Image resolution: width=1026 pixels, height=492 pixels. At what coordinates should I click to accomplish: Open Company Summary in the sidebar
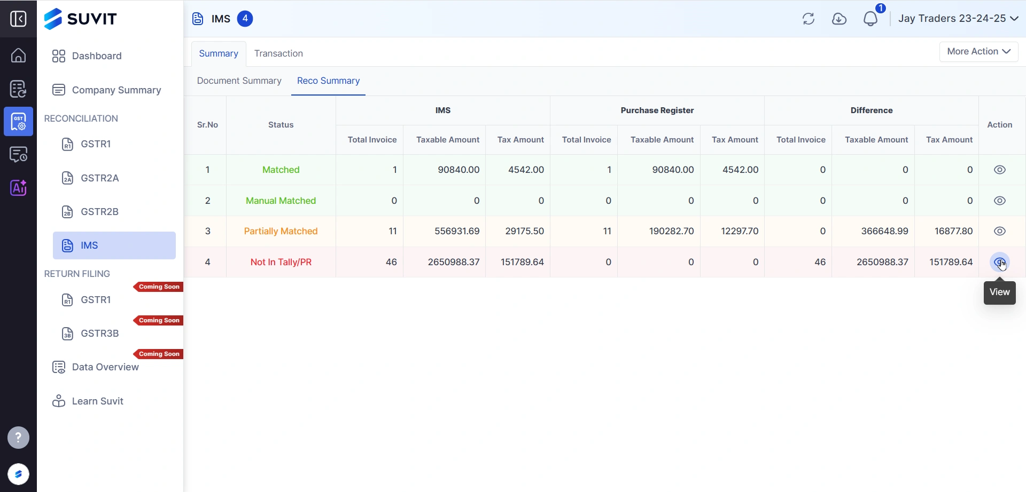[116, 90]
